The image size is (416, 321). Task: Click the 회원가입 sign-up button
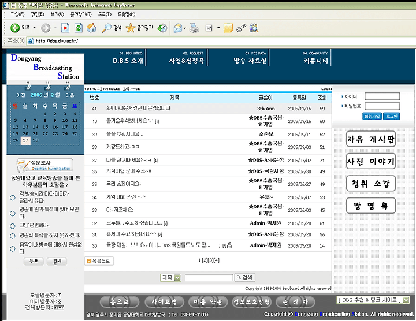pos(372,116)
